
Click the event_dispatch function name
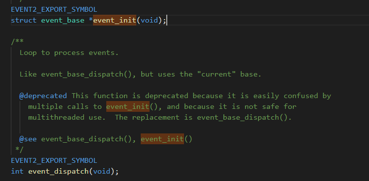click(x=59, y=171)
